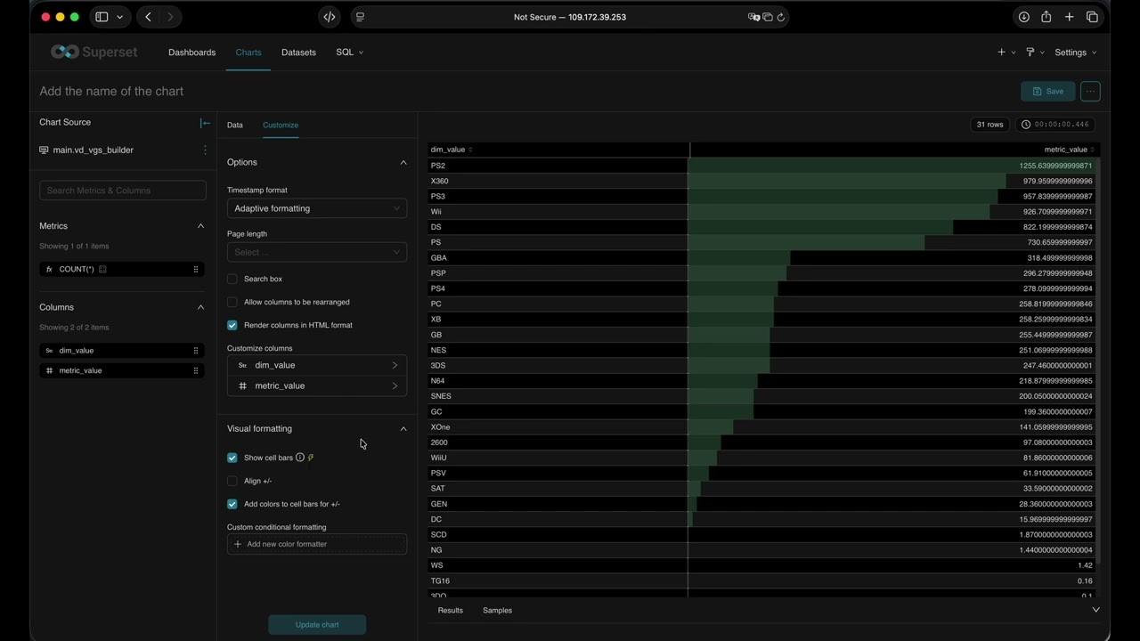Enable the Align +/- checkbox

tap(232, 481)
